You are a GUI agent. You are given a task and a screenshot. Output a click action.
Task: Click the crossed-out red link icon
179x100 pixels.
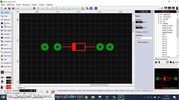[x=53, y=92]
